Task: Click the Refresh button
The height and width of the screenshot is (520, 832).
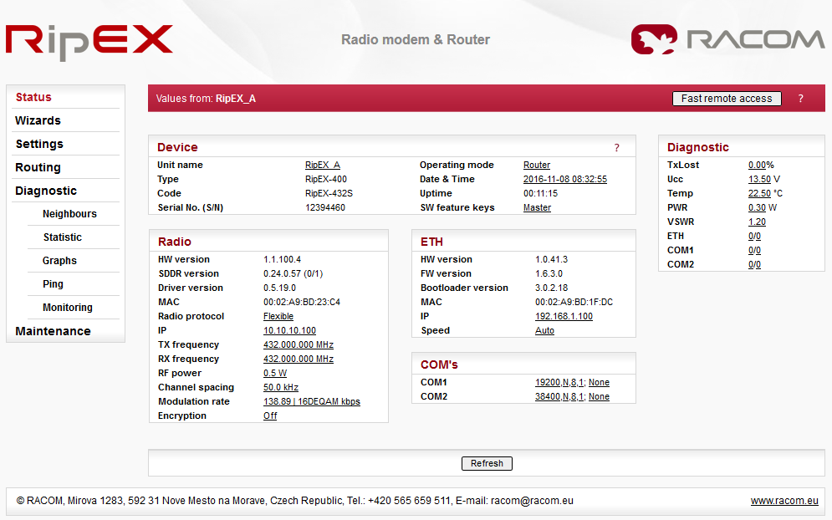Action: click(x=487, y=463)
